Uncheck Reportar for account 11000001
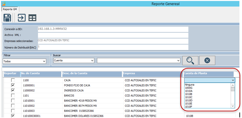The width and height of the screenshot is (242, 118). pyautogui.click(x=13, y=85)
